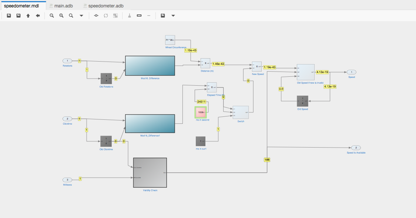Select the Mod16_Difference1 block
The width and height of the screenshot is (416, 218).
150,123
